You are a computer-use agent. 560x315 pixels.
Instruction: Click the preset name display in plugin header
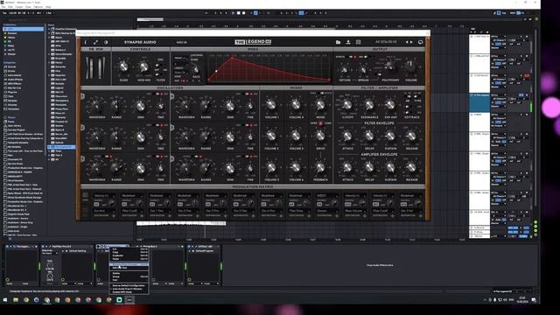[x=386, y=42]
